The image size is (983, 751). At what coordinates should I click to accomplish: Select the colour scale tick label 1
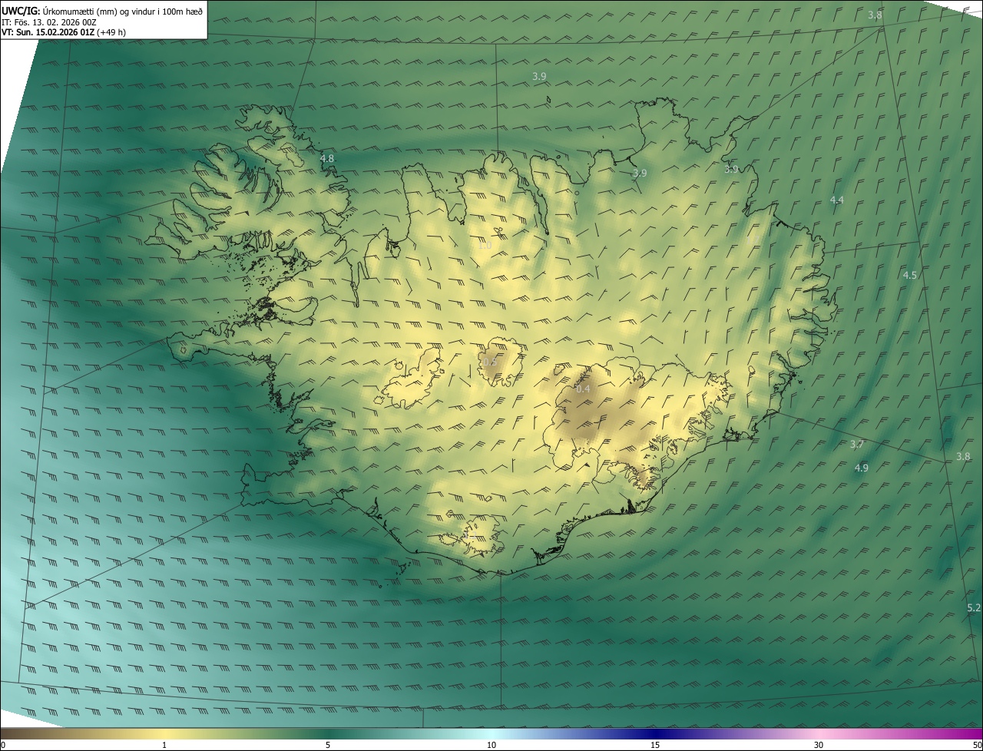pyautogui.click(x=164, y=745)
